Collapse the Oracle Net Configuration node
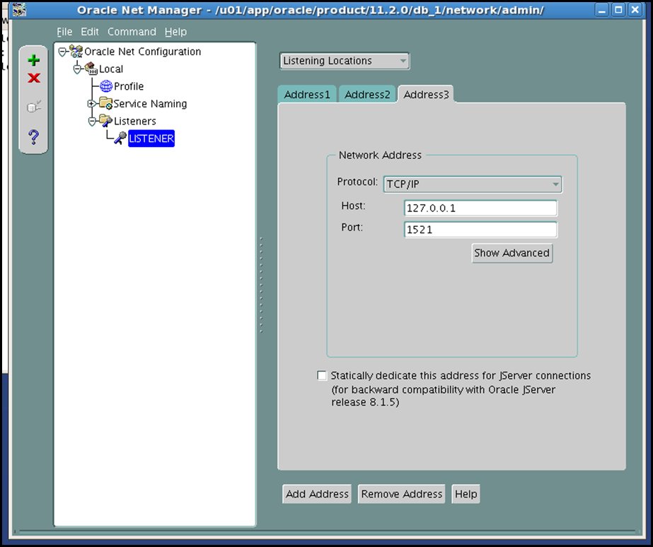653x547 pixels. pos(62,52)
